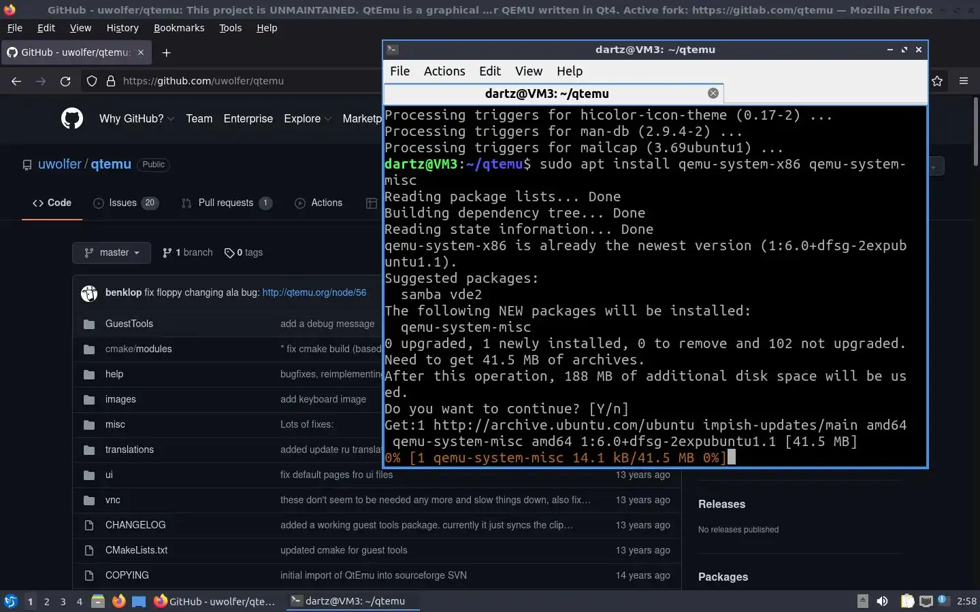Launch Firefox from panel quick launcher
980x612 pixels.
[119, 601]
